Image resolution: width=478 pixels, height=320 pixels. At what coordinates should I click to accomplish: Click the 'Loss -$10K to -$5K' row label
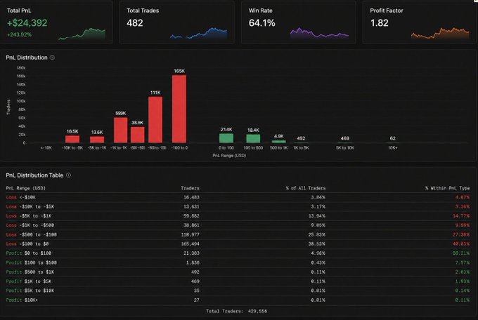pyautogui.click(x=30, y=207)
